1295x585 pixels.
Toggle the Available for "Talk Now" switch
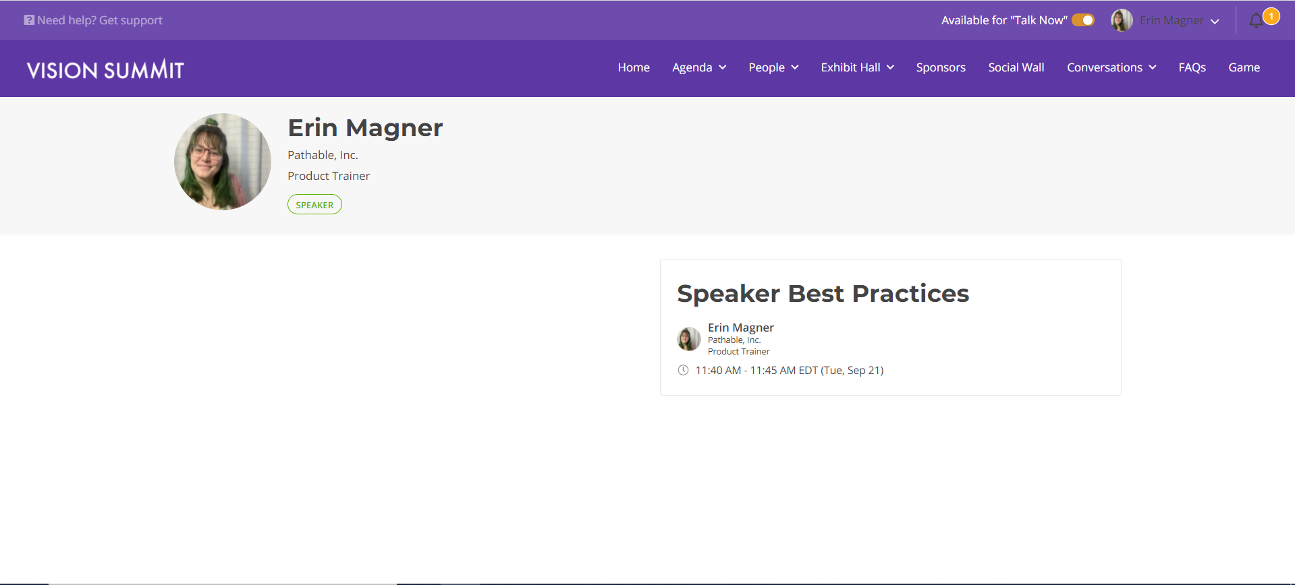(1083, 20)
